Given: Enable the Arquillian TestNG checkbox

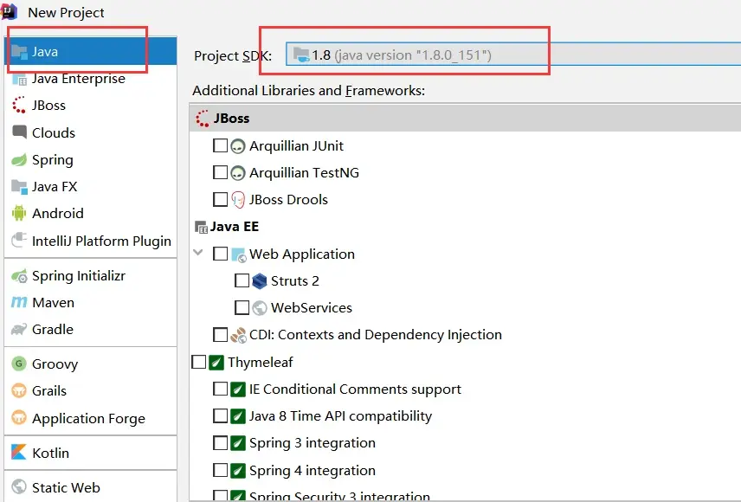Looking at the screenshot, I should [x=220, y=172].
